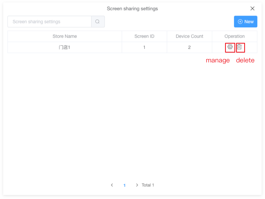Screen dimensions: 265x199
Task: Click the search magnifier button
Action: [97, 22]
